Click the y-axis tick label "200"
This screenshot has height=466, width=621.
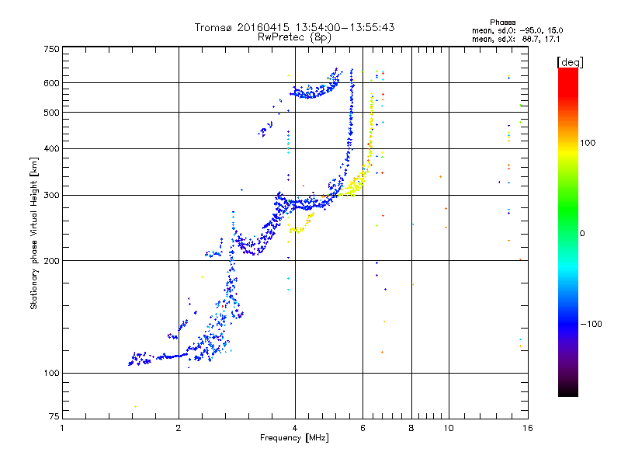tap(51, 261)
